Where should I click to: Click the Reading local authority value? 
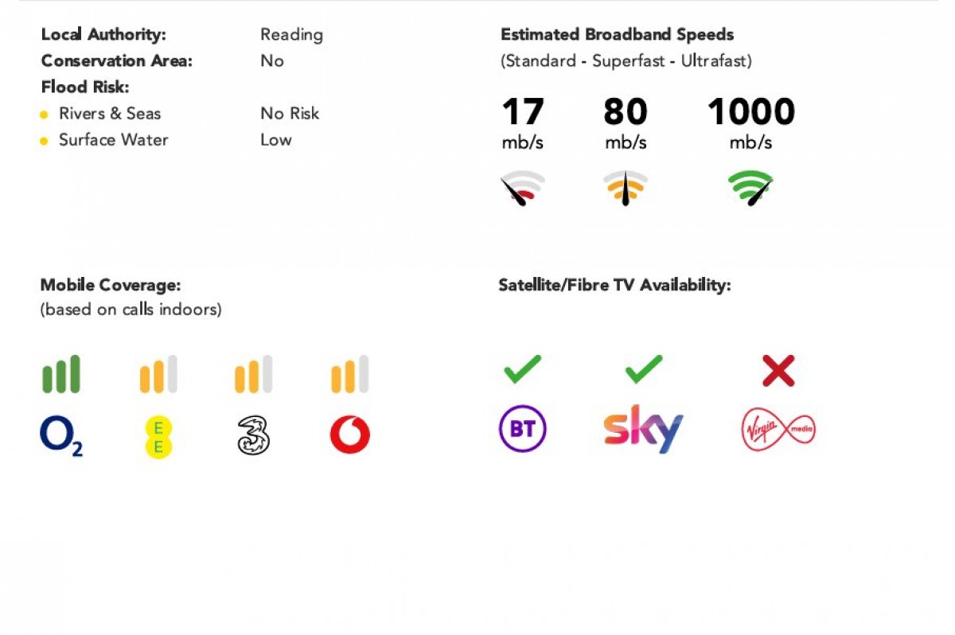point(291,35)
